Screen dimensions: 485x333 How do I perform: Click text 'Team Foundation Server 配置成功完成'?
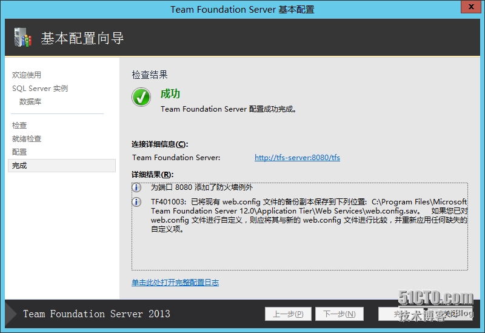[228, 109]
